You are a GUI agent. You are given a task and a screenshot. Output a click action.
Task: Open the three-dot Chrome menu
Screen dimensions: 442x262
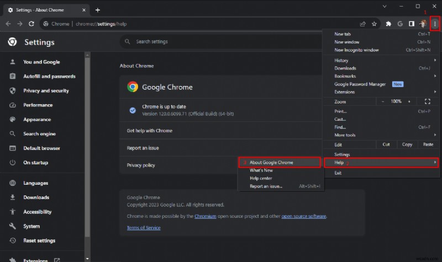click(435, 24)
